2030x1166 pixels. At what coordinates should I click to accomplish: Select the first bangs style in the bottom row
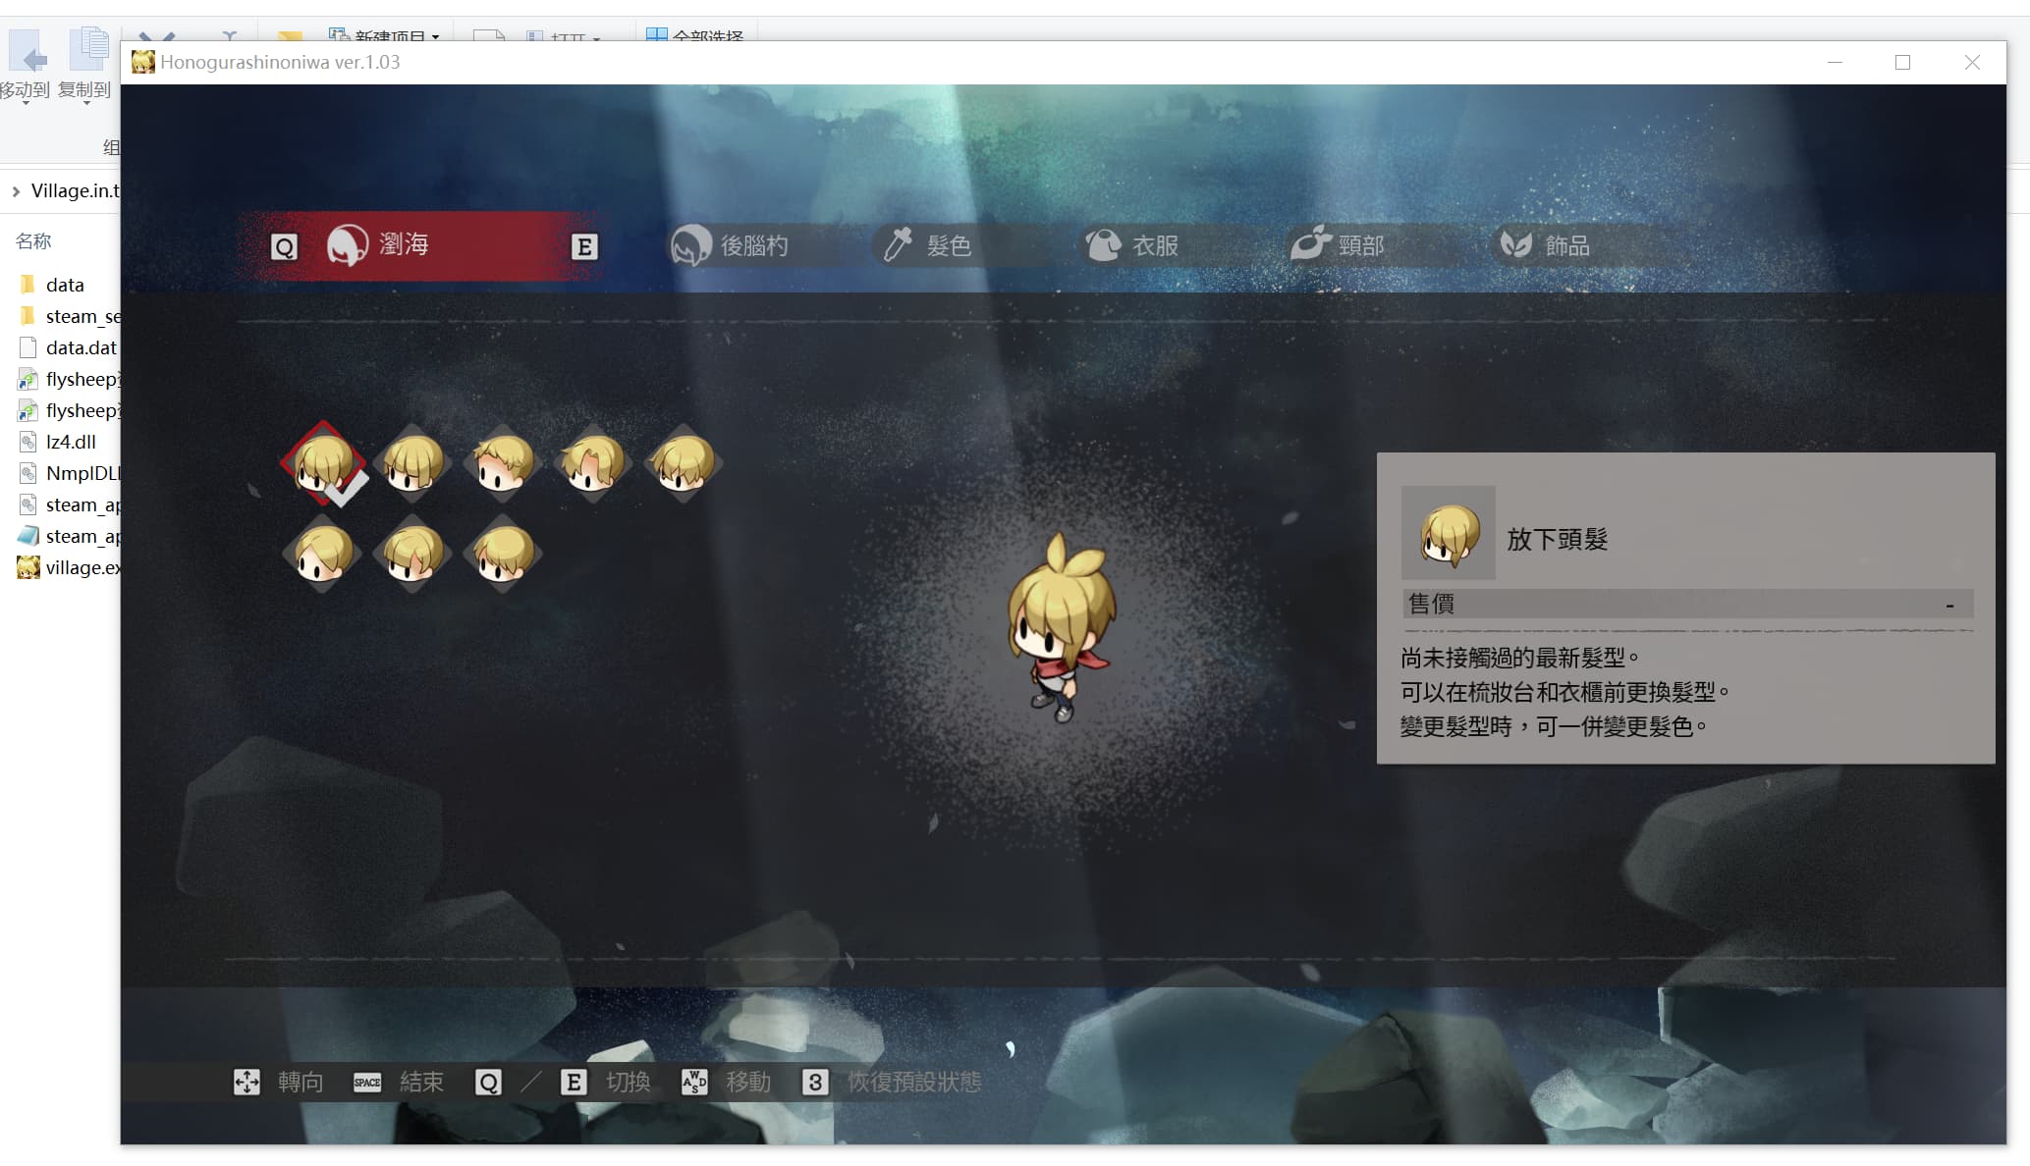323,554
